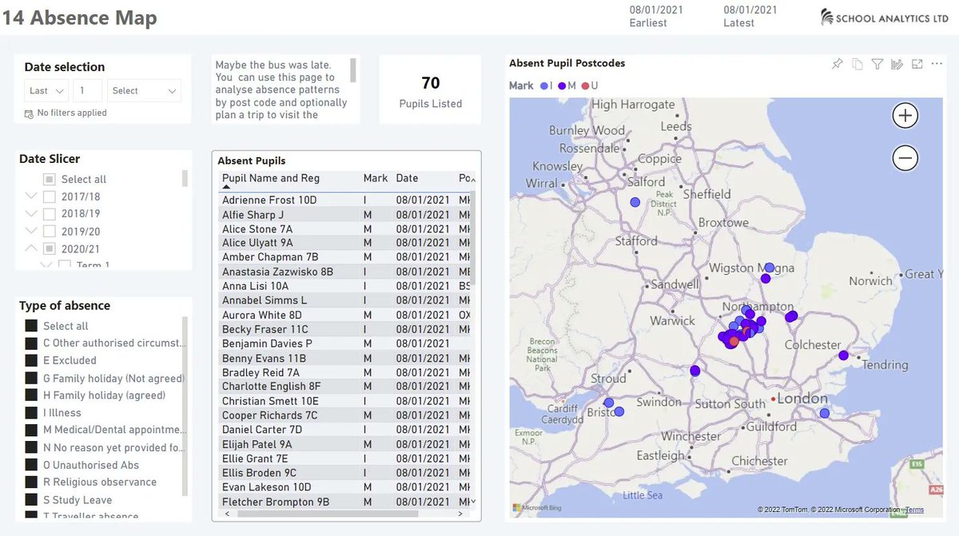This screenshot has height=536, width=959.
Task: Select the Adrienne Frost 10D row
Action: pyautogui.click(x=344, y=200)
